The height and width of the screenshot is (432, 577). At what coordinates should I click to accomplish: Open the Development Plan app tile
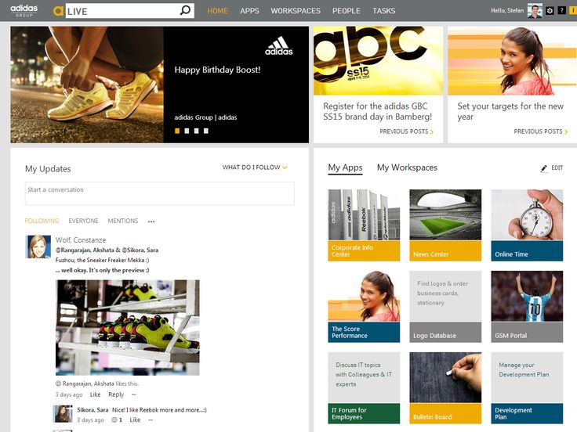click(527, 388)
